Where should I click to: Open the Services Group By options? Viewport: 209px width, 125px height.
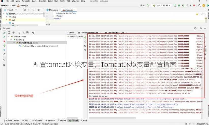click(19, 33)
